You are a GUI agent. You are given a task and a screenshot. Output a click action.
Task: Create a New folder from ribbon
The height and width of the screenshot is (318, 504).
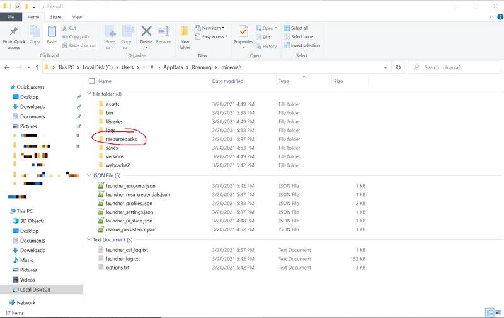(185, 36)
